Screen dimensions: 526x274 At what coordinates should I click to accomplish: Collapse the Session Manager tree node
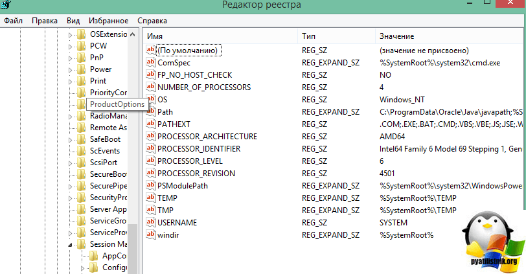coord(71,245)
